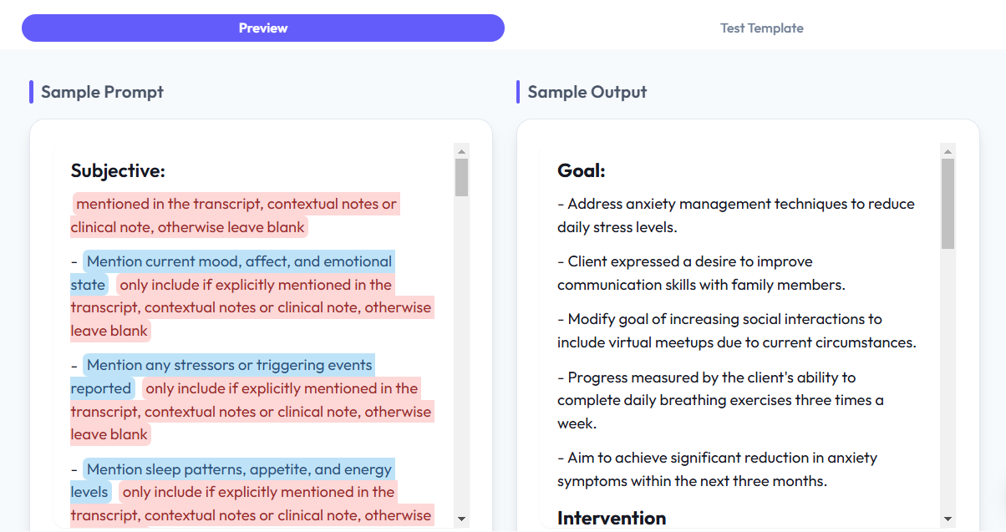This screenshot has width=1006, height=532.
Task: Click the 'Mention sleep patterns, appetite' blue chip
Action: (x=239, y=469)
